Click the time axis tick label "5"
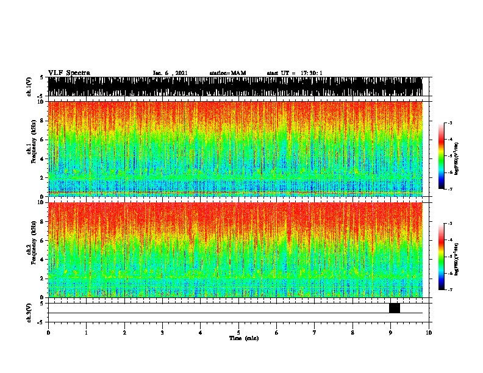 point(238,333)
